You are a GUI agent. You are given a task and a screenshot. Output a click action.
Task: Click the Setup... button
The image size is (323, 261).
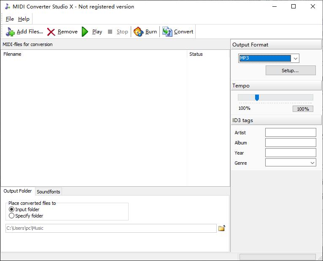click(x=291, y=71)
